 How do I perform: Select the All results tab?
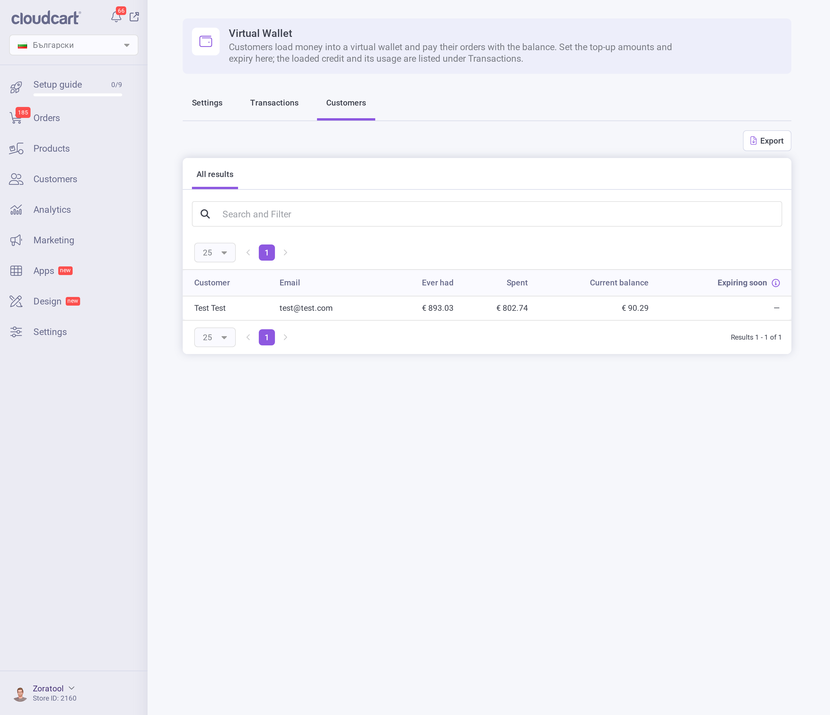pos(215,174)
